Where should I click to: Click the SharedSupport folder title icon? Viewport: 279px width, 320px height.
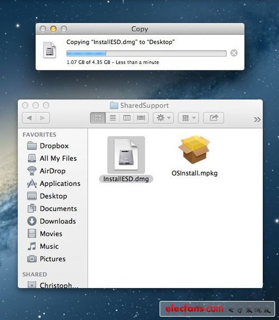click(114, 106)
